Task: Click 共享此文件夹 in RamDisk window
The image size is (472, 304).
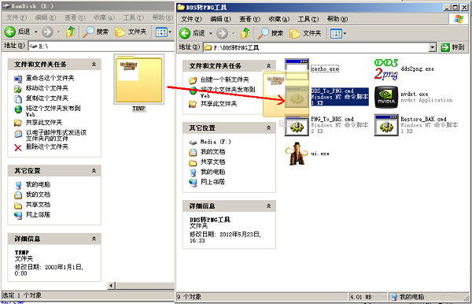Action: [38, 122]
